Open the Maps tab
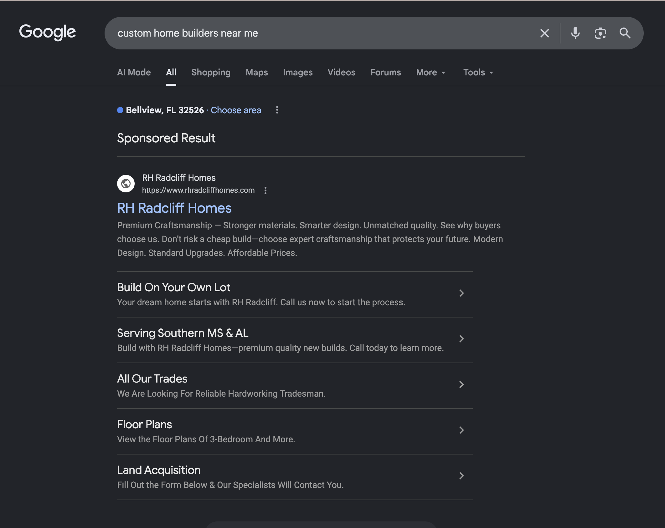This screenshot has width=665, height=528. pyautogui.click(x=257, y=73)
